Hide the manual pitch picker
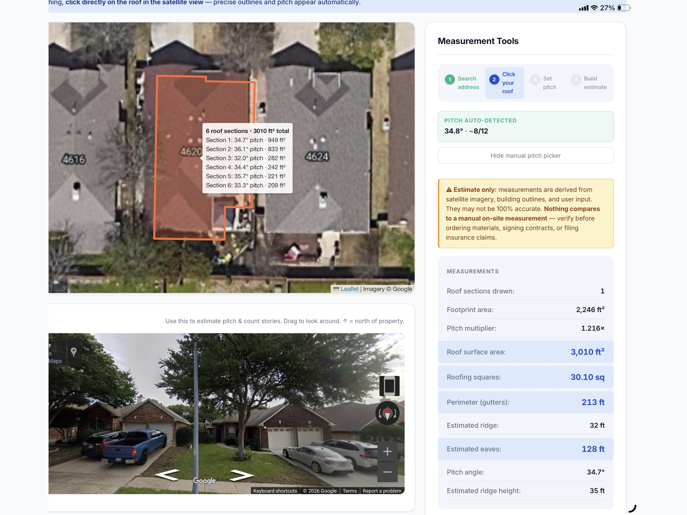687x515 pixels. [526, 155]
